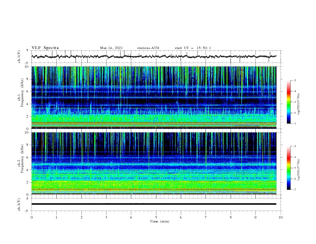The image size is (316, 244).
Task: Click time axis tick label "1"
Action: [56, 217]
